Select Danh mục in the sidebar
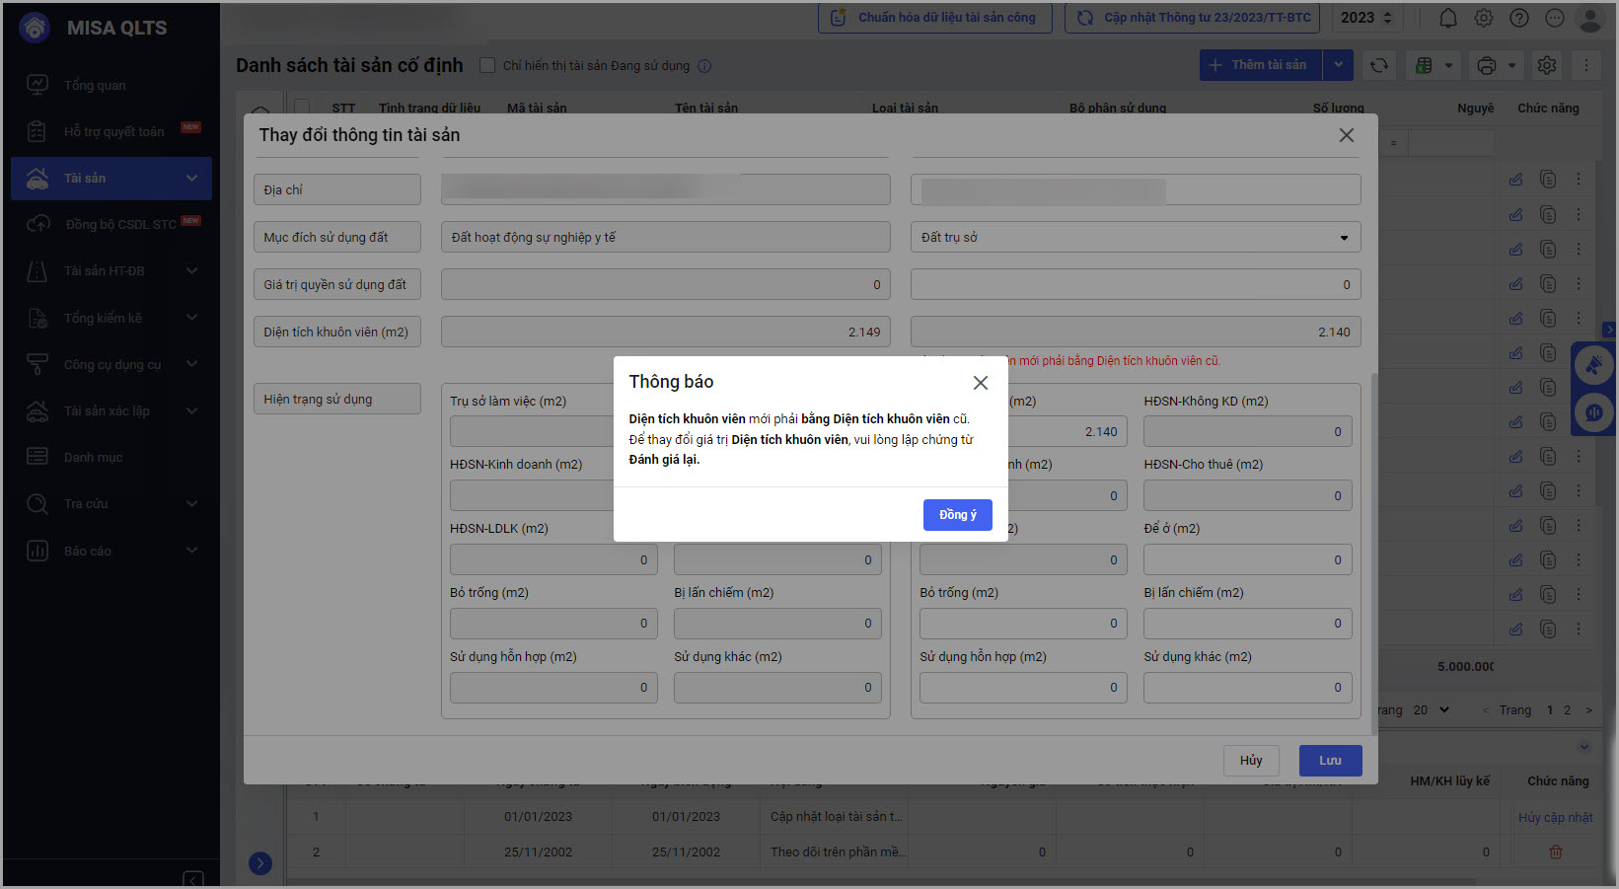Image resolution: width=1619 pixels, height=889 pixels. (94, 457)
